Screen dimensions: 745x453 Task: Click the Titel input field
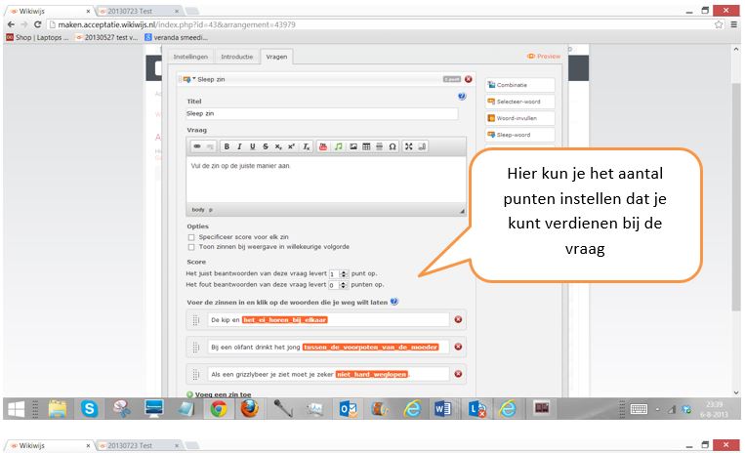point(321,113)
